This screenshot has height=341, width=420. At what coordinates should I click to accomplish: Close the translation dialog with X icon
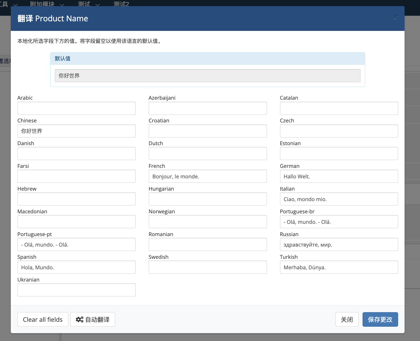click(395, 17)
